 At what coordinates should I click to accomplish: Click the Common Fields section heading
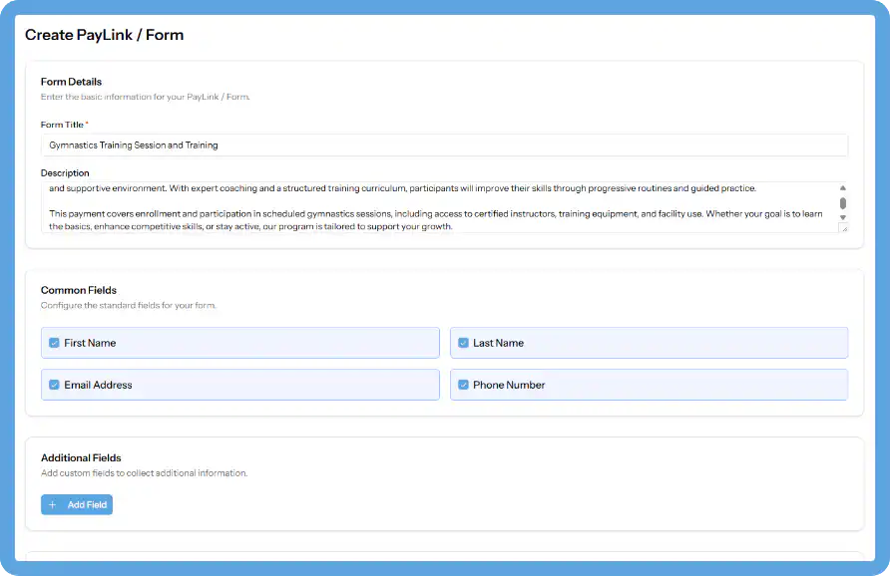(76, 290)
